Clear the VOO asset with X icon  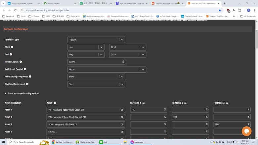122,125
